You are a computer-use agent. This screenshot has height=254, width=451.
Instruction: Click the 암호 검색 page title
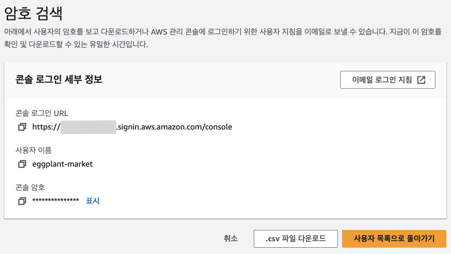(x=33, y=14)
